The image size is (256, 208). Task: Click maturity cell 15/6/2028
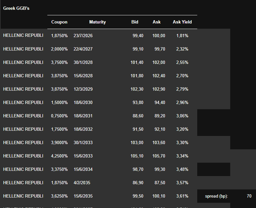coord(83,76)
